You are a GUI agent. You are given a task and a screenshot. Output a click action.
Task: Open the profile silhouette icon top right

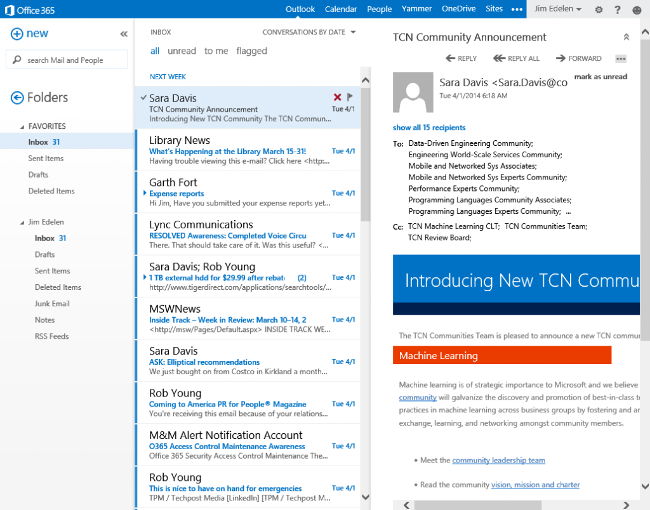637,10
